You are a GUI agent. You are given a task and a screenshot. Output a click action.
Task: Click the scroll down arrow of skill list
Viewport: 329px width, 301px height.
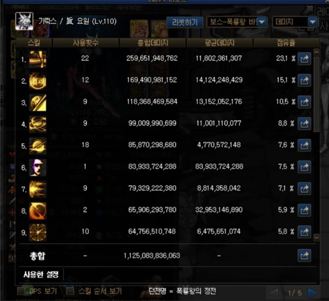[316, 238]
